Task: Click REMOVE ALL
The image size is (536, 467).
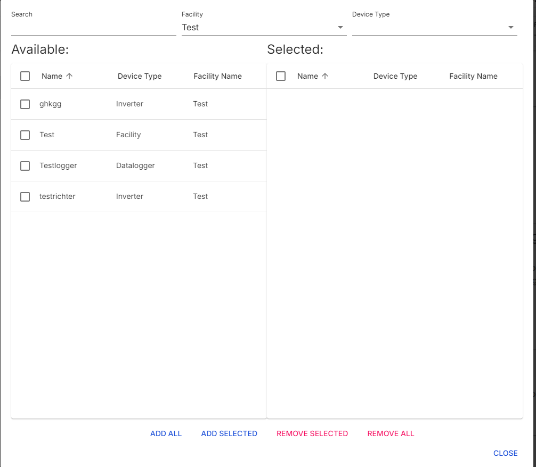Action: point(391,433)
